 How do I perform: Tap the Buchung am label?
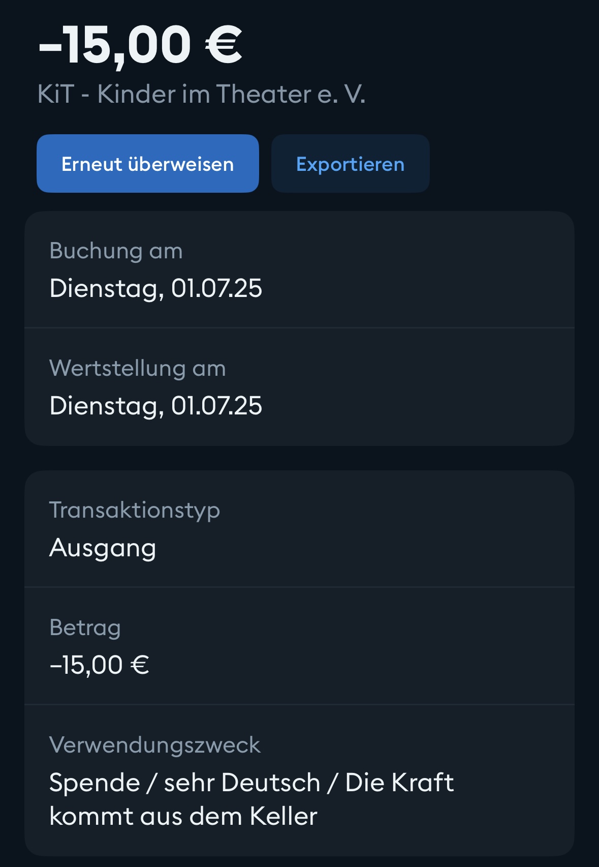116,251
